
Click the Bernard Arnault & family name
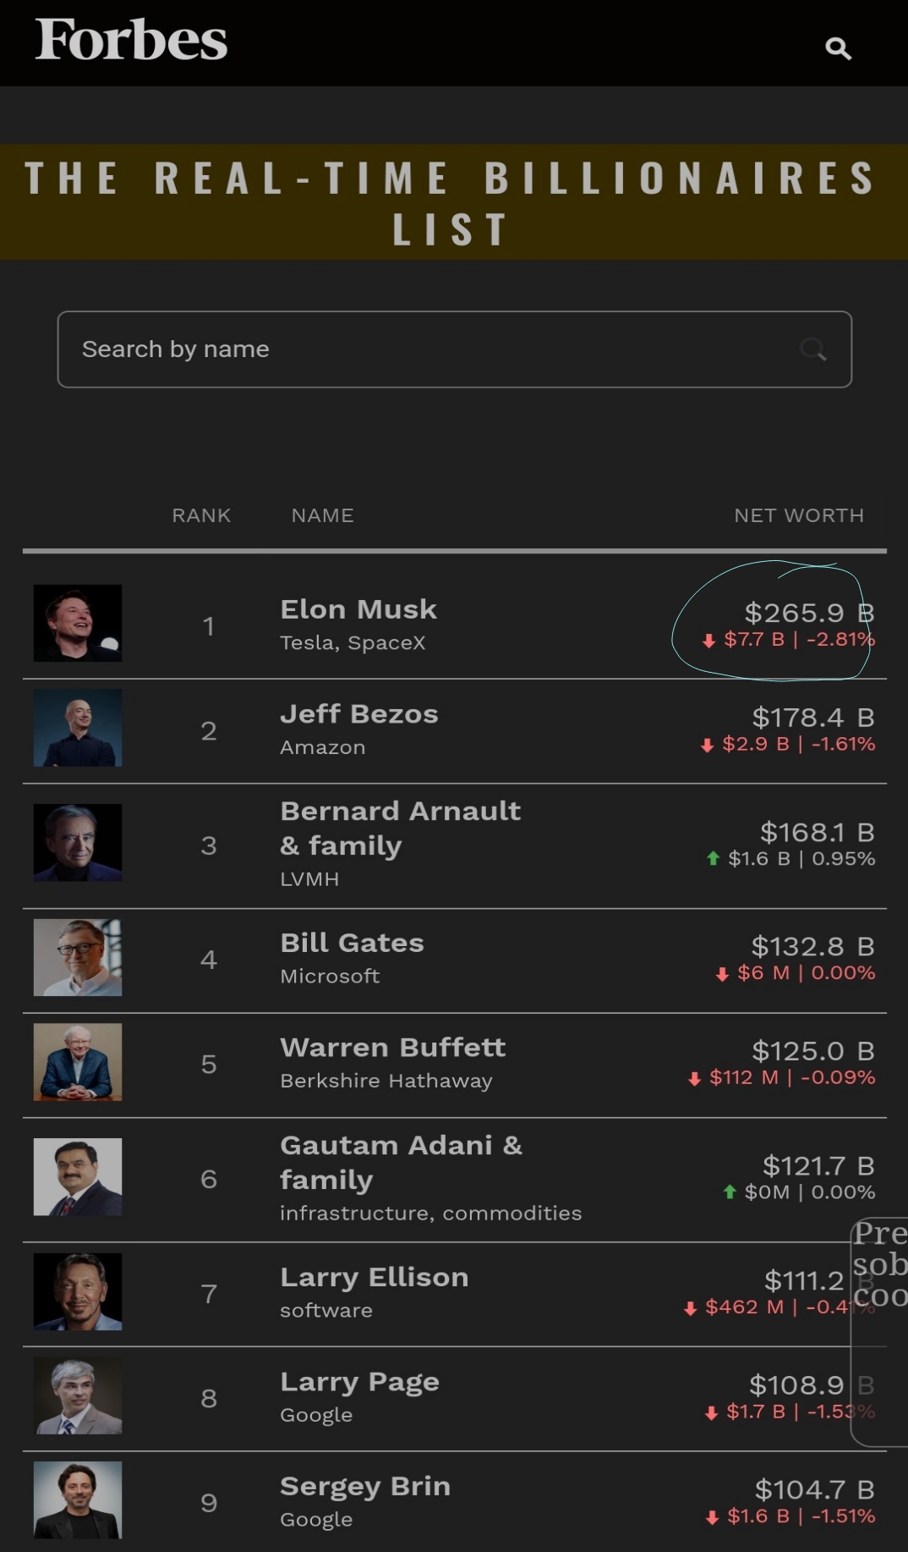click(400, 828)
